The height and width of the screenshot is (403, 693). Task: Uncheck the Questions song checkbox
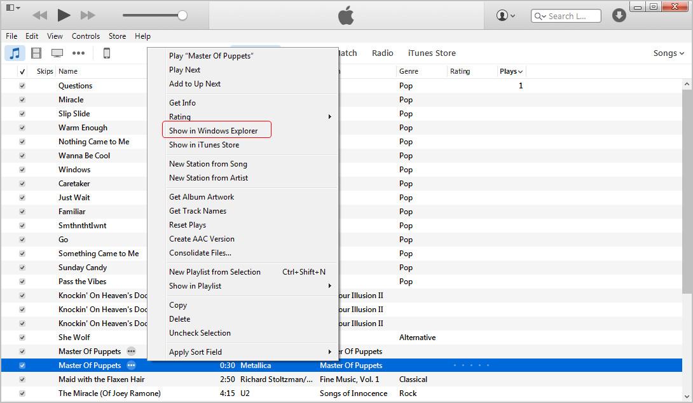[22, 86]
